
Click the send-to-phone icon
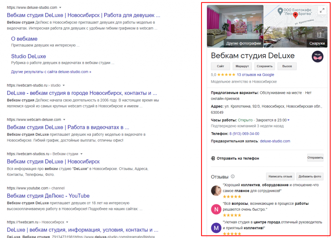[x=213, y=158]
